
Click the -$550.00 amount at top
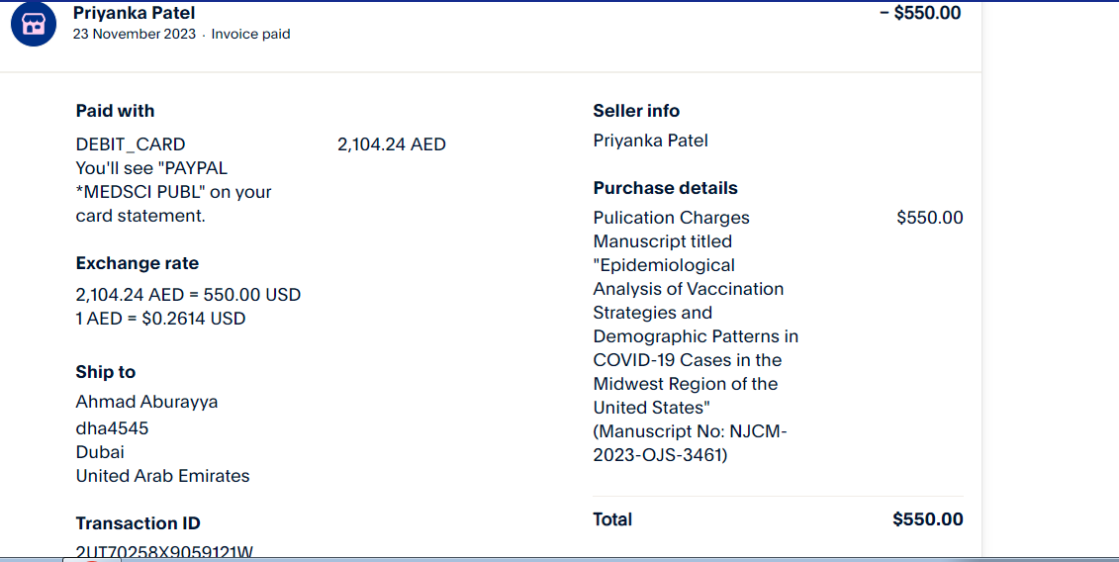tap(920, 13)
